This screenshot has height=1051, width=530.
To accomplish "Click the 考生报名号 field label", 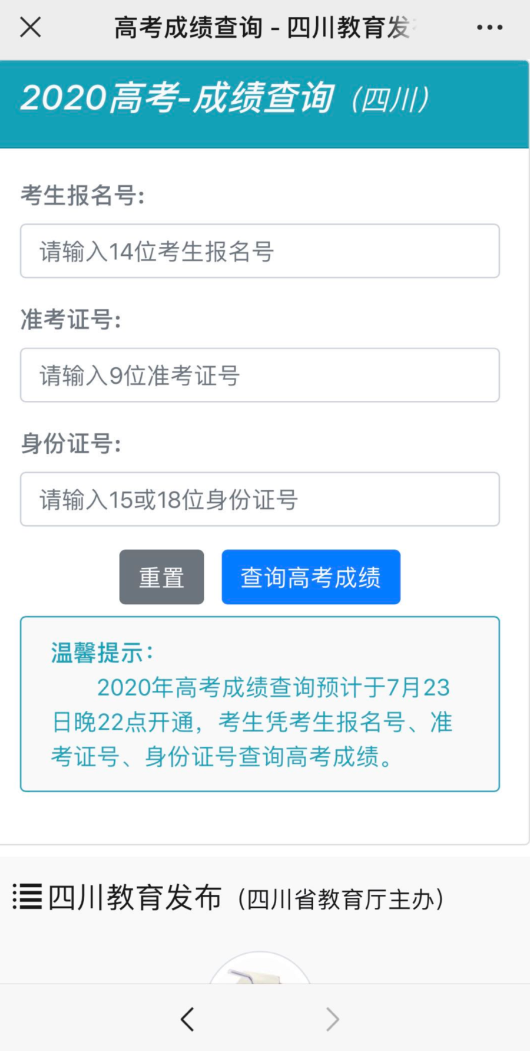I will click(82, 195).
